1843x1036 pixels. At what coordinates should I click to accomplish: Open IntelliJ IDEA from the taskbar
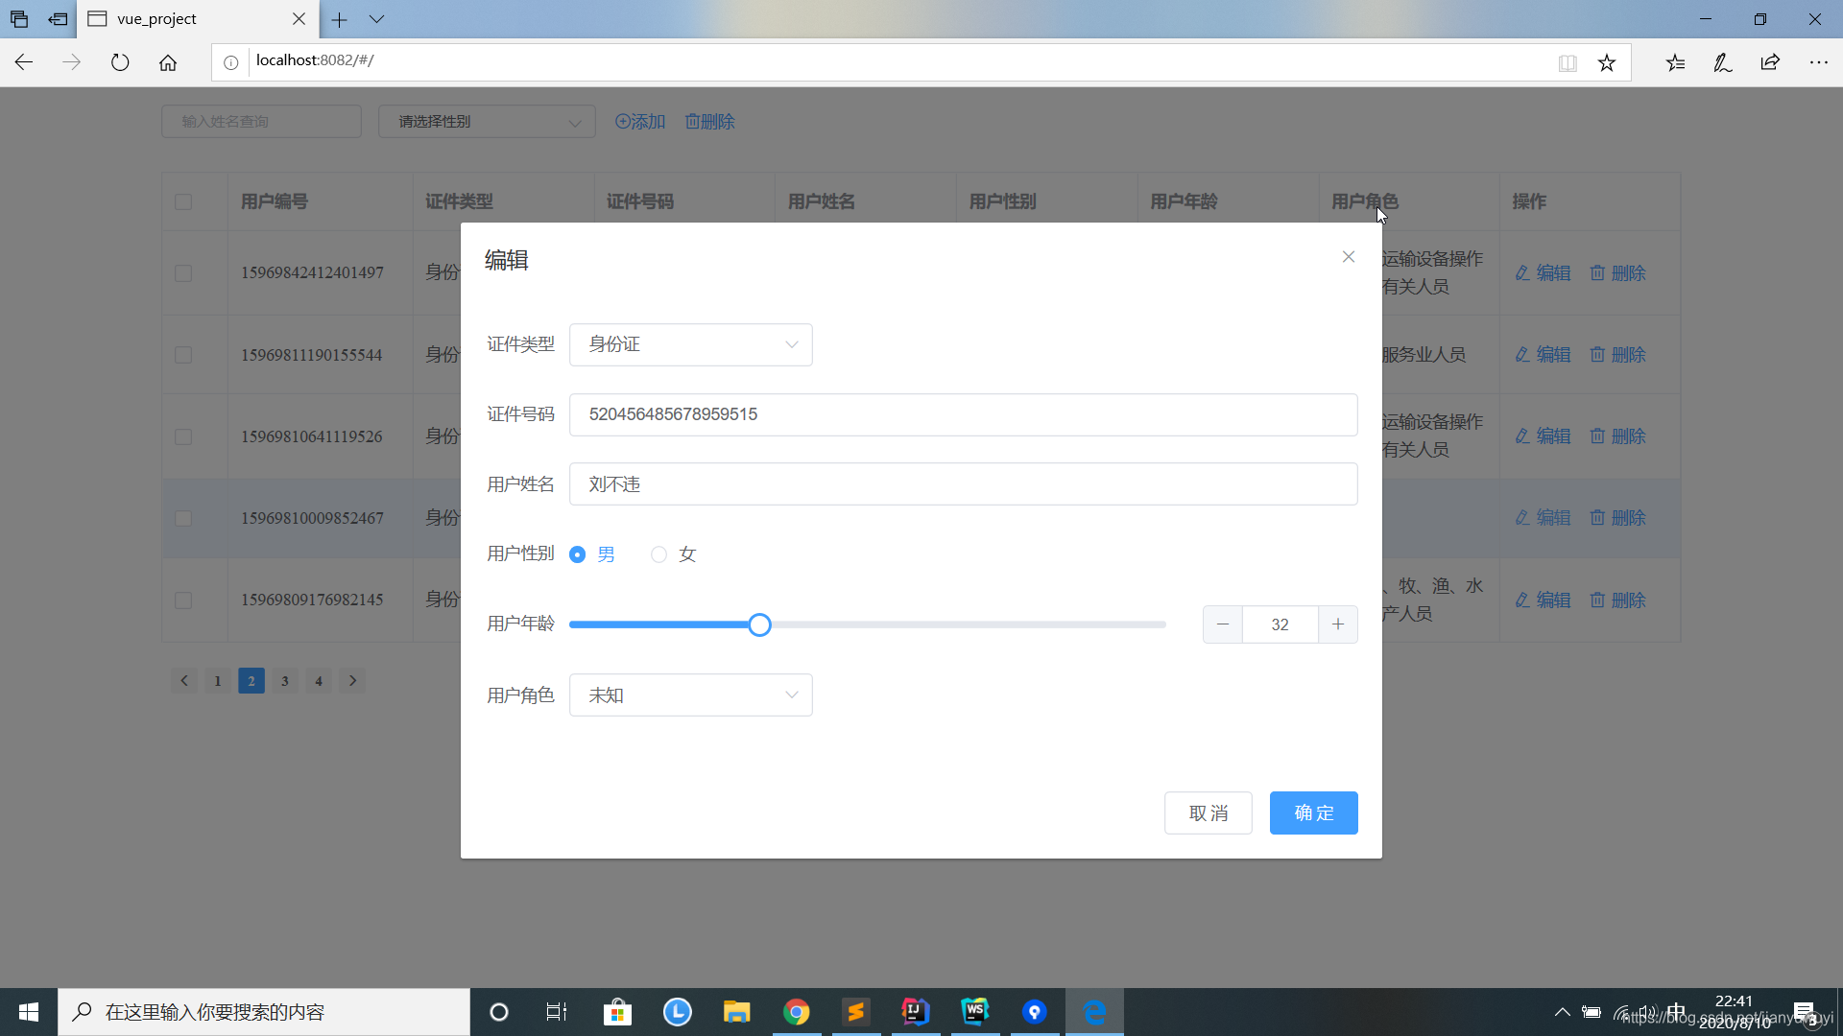click(x=915, y=1012)
